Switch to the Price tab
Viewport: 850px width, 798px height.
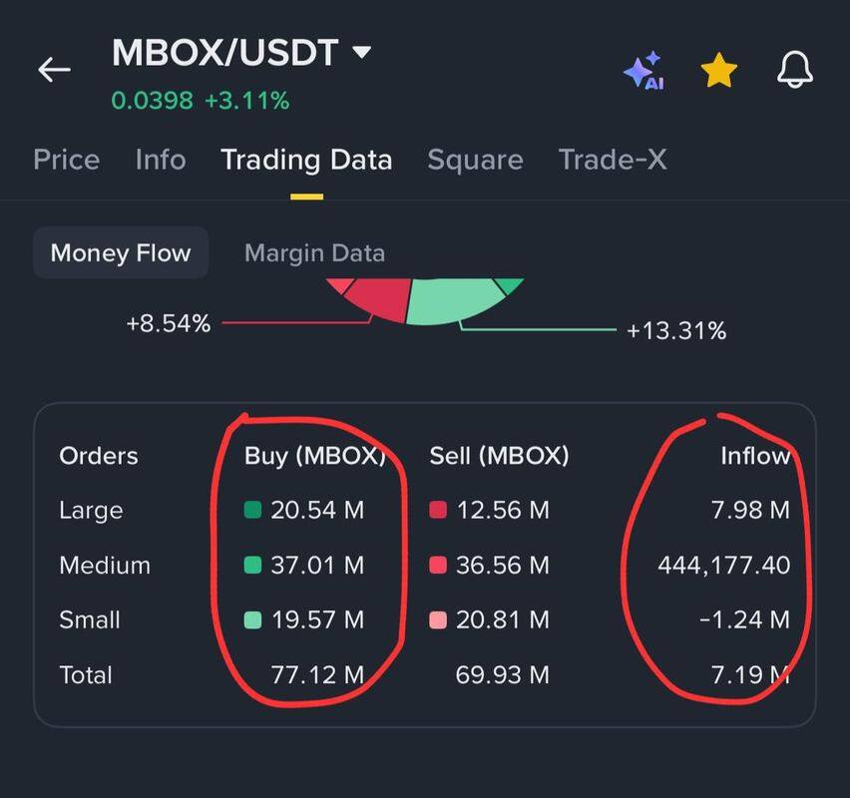(x=67, y=160)
